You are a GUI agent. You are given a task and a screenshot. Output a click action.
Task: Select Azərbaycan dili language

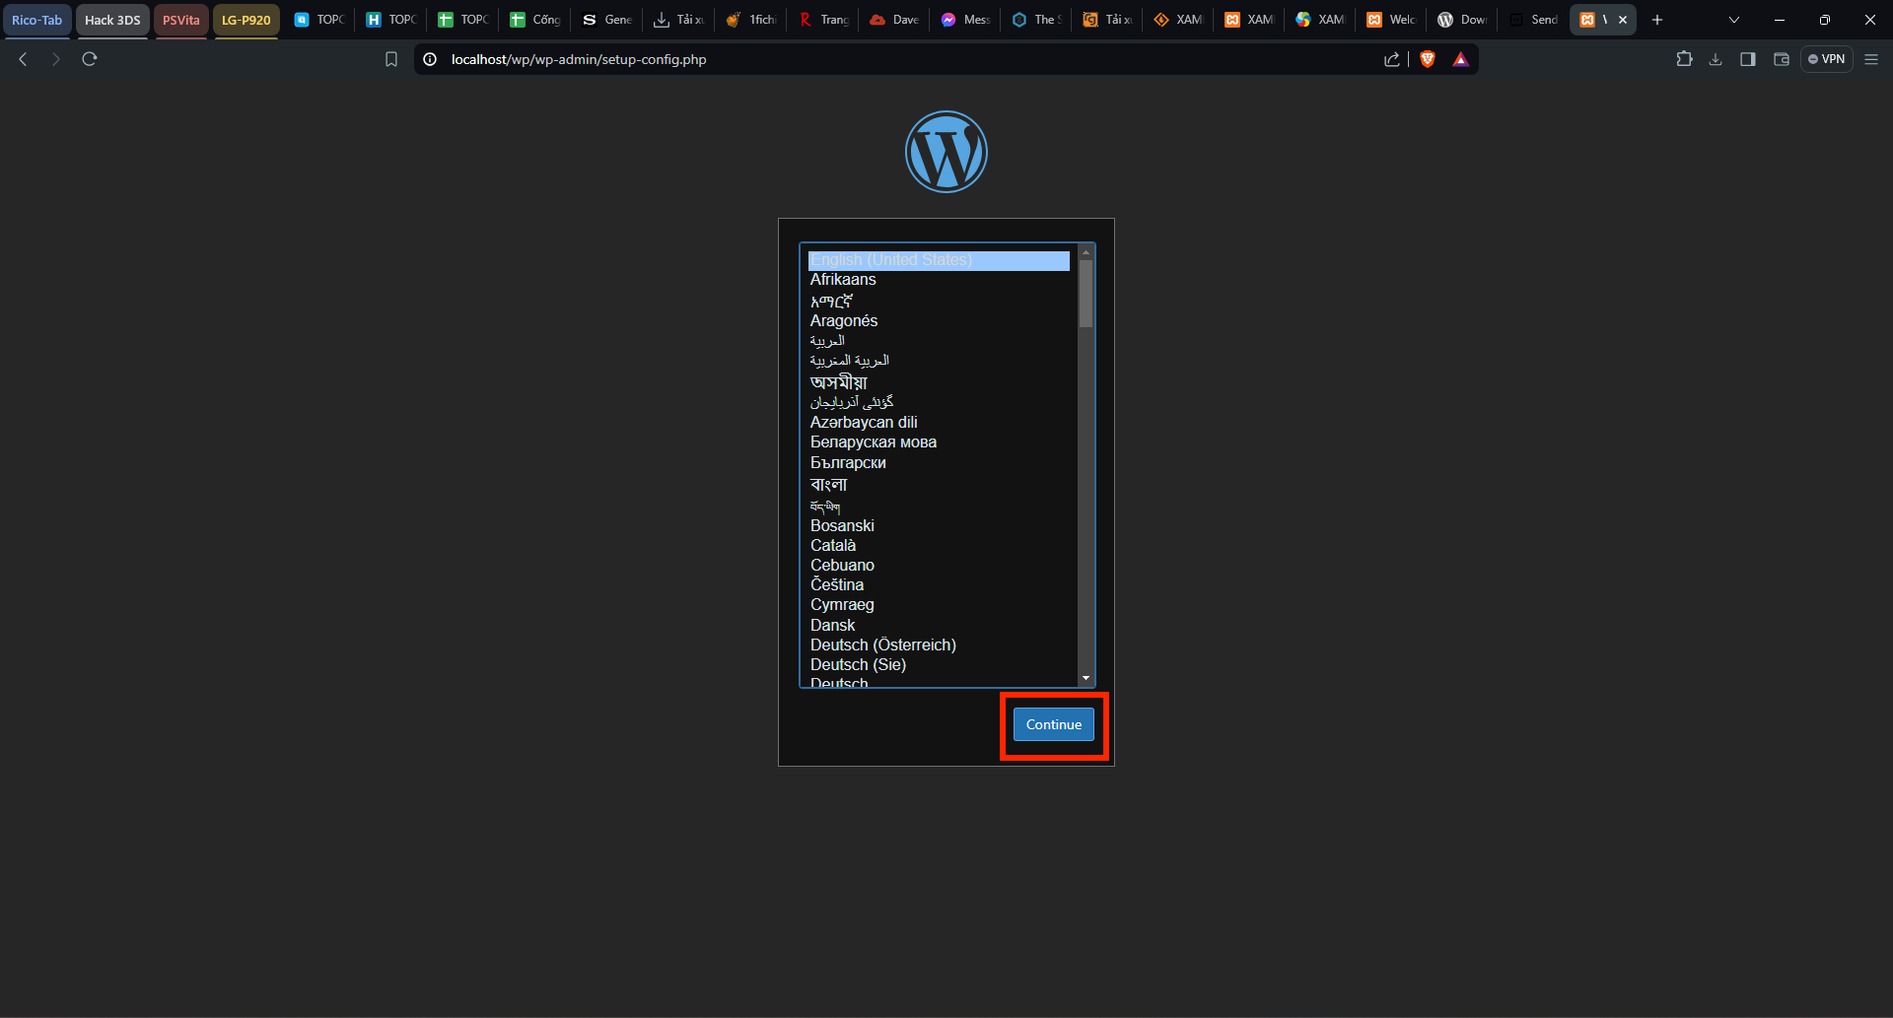coord(939,422)
